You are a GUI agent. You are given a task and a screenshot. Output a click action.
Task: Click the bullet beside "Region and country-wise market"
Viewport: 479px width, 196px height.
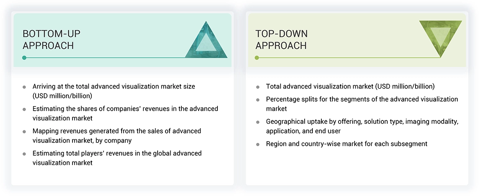[258, 144]
